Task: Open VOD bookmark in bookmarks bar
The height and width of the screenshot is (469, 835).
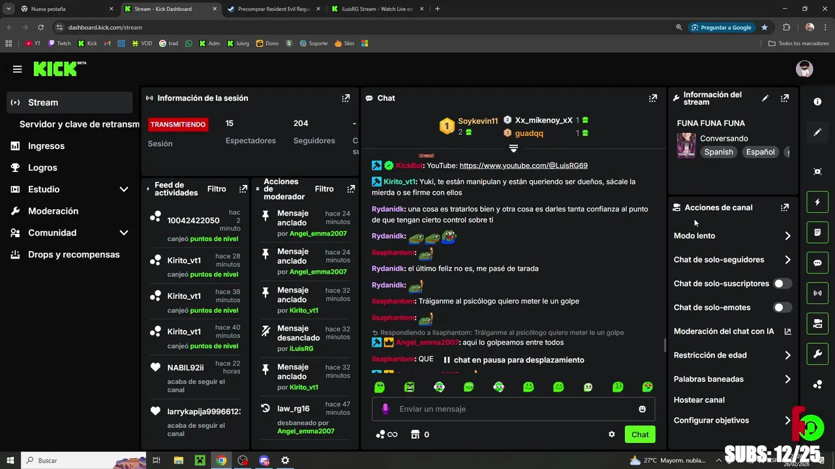Action: (x=142, y=44)
